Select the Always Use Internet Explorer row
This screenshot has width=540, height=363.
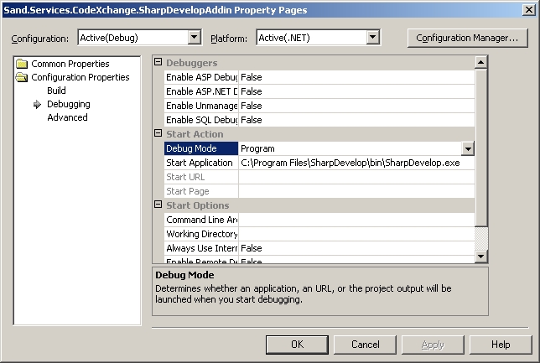click(319, 248)
